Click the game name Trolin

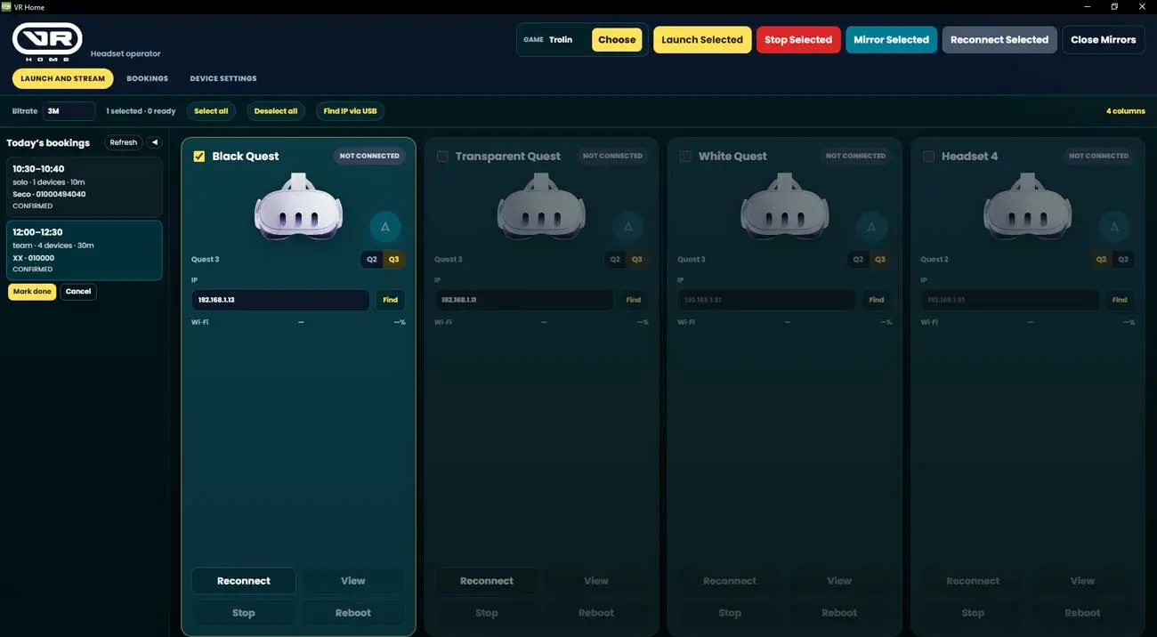click(561, 39)
